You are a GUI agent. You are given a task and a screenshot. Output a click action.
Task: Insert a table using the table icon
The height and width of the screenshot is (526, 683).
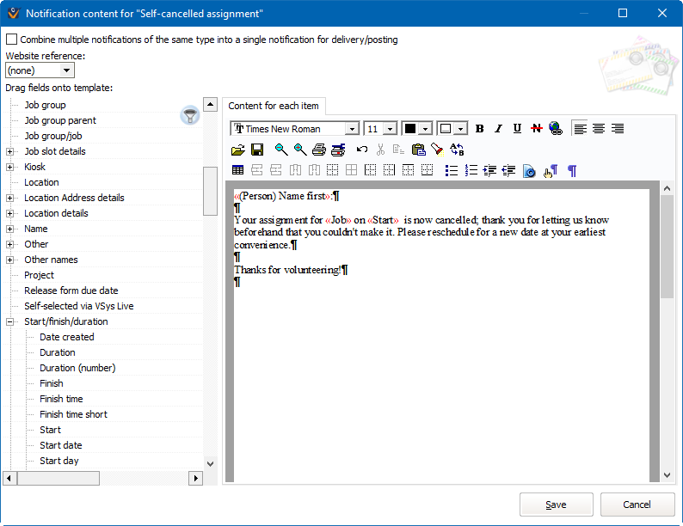pyautogui.click(x=238, y=170)
